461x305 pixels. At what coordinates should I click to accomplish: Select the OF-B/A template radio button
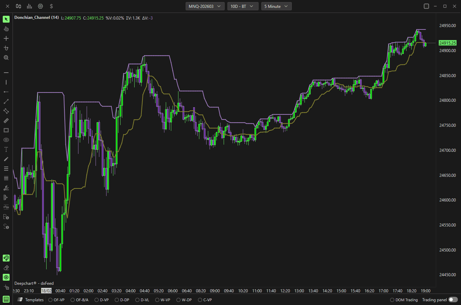79,300
